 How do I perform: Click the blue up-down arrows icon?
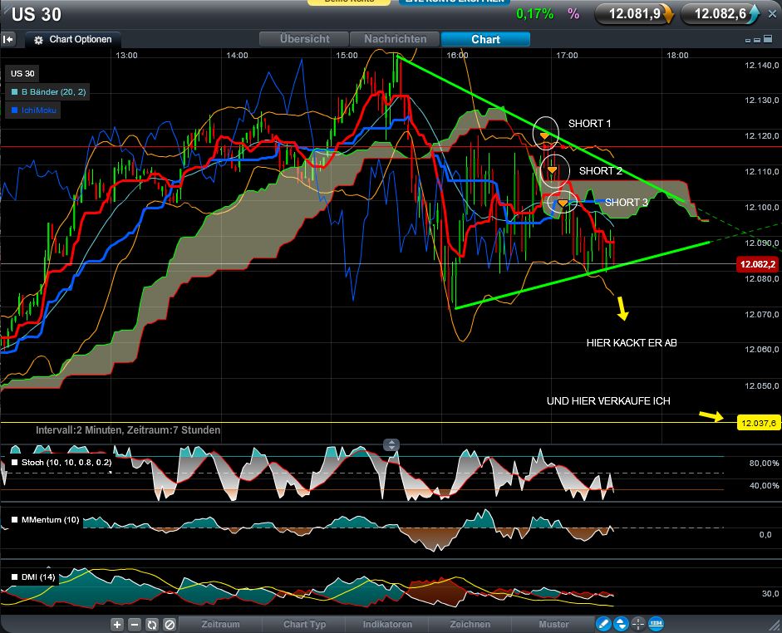pos(621,624)
